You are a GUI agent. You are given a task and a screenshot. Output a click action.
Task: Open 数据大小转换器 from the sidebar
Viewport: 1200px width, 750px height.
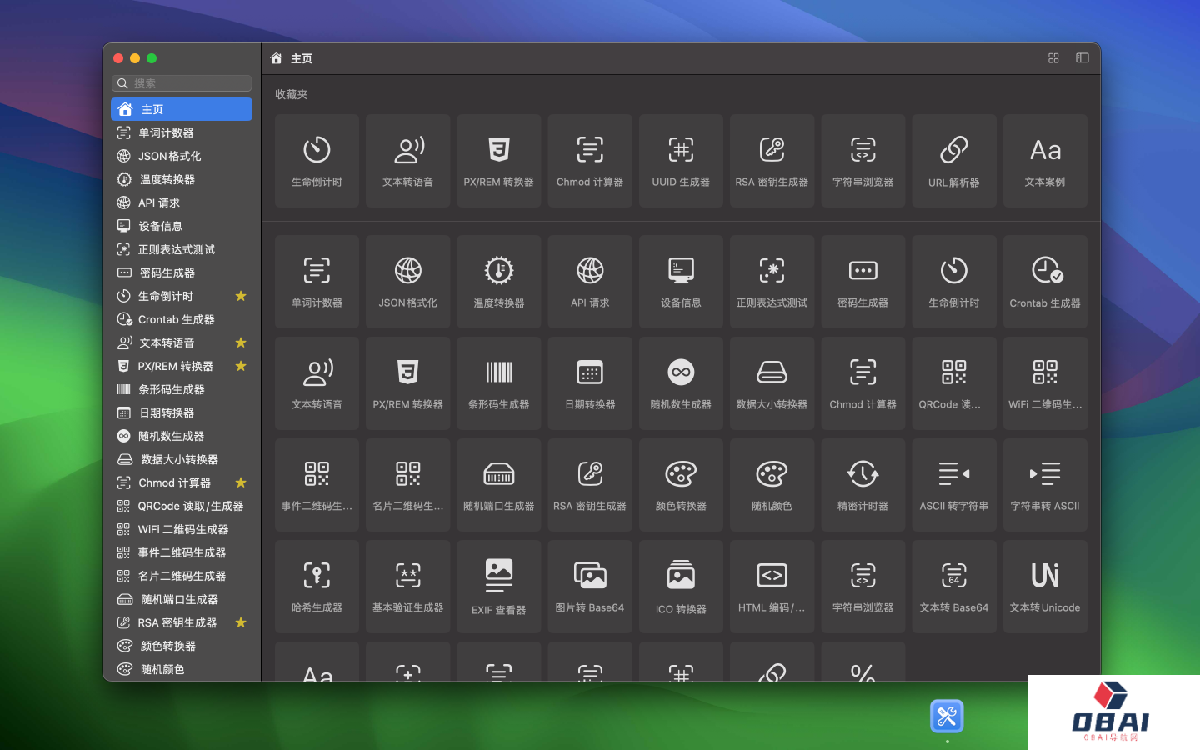[x=182, y=459]
